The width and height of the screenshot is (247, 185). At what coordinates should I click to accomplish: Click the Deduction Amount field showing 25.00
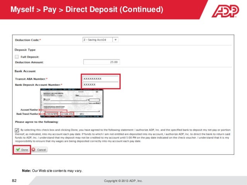tap(101, 62)
